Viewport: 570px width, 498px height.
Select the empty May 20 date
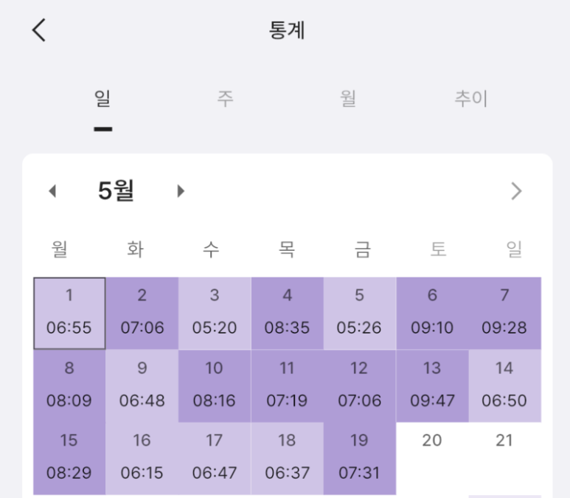432,458
